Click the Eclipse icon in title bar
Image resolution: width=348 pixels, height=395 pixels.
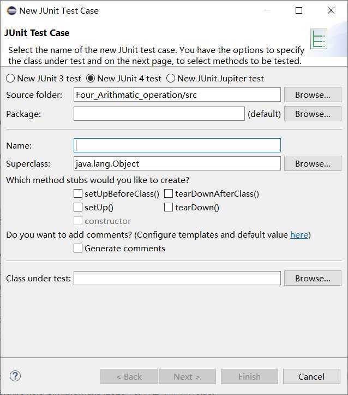point(11,10)
